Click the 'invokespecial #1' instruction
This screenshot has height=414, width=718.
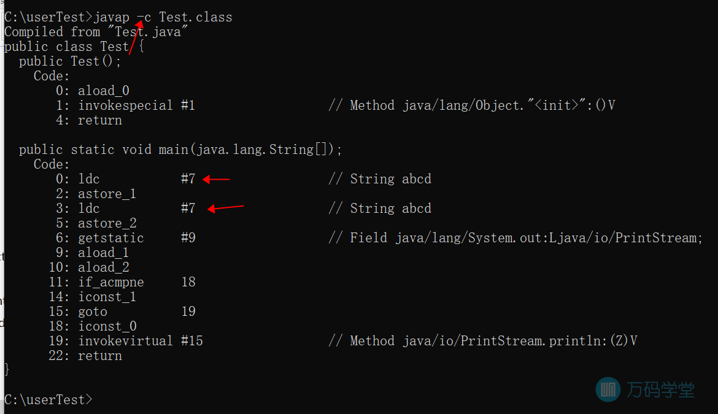(136, 105)
